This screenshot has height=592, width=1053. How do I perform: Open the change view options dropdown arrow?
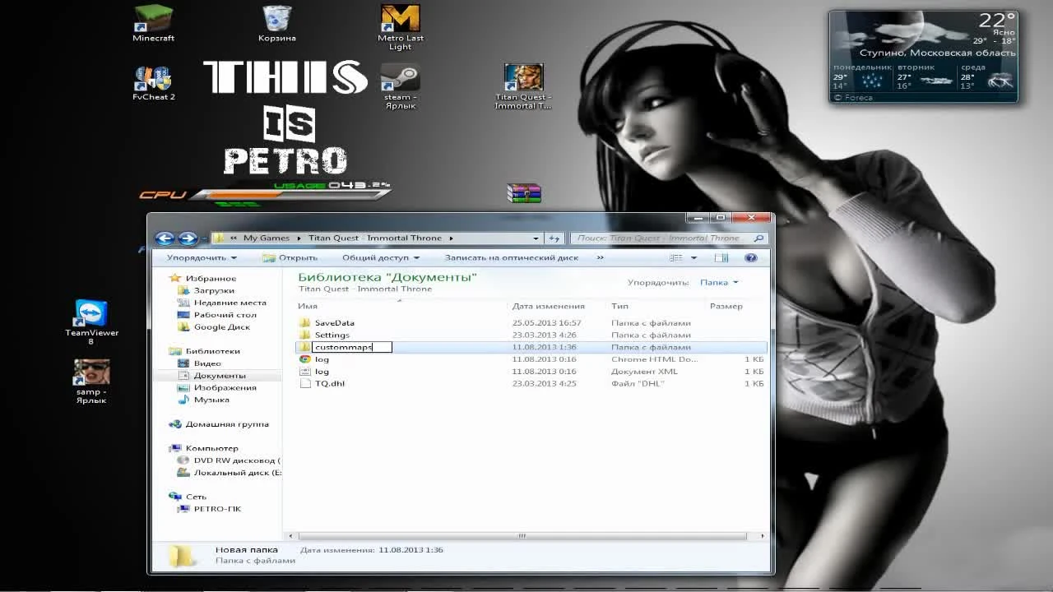pos(693,258)
